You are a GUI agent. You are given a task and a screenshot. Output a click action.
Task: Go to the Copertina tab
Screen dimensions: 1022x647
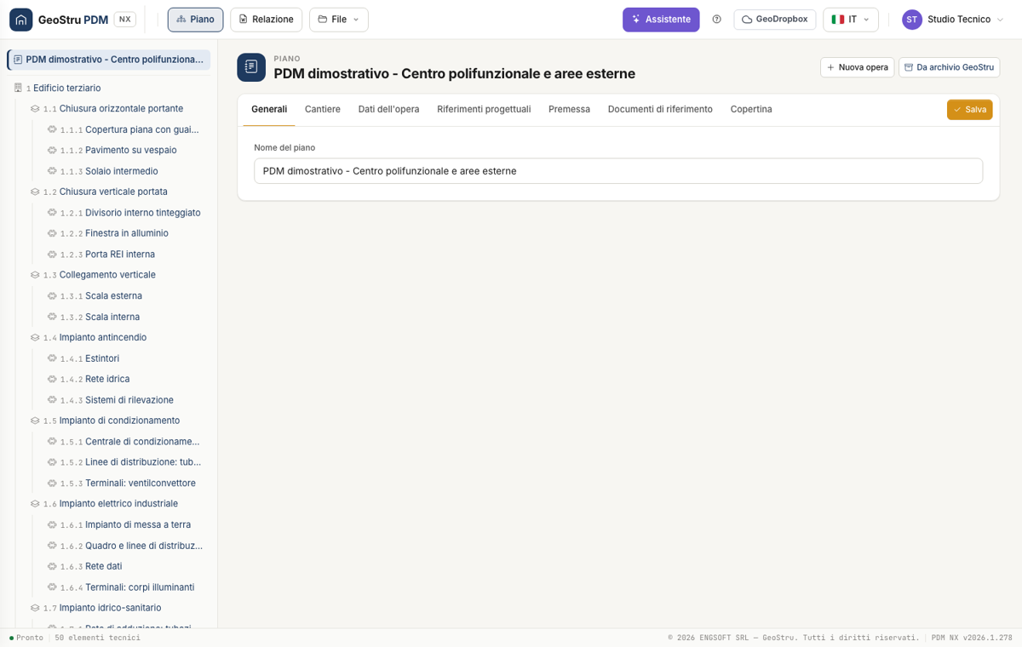tap(751, 109)
